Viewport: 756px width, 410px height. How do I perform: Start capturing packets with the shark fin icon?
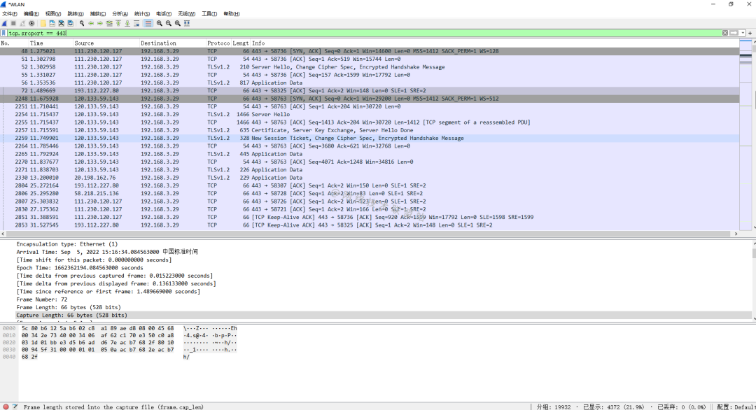point(4,23)
